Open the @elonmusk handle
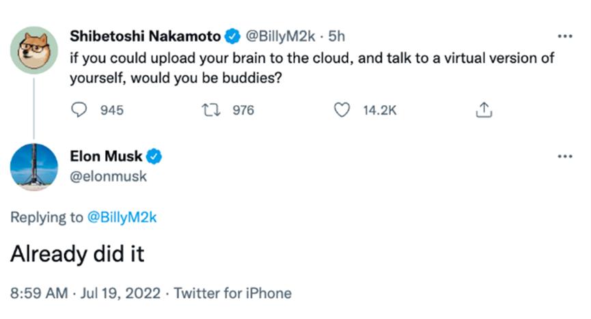This screenshot has height=319, width=591. (108, 176)
